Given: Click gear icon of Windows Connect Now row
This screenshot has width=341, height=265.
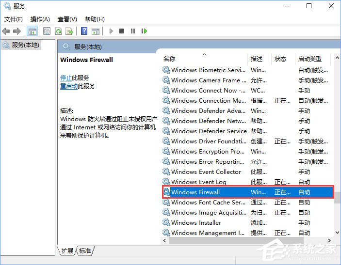Looking at the screenshot, I should (x=166, y=91).
